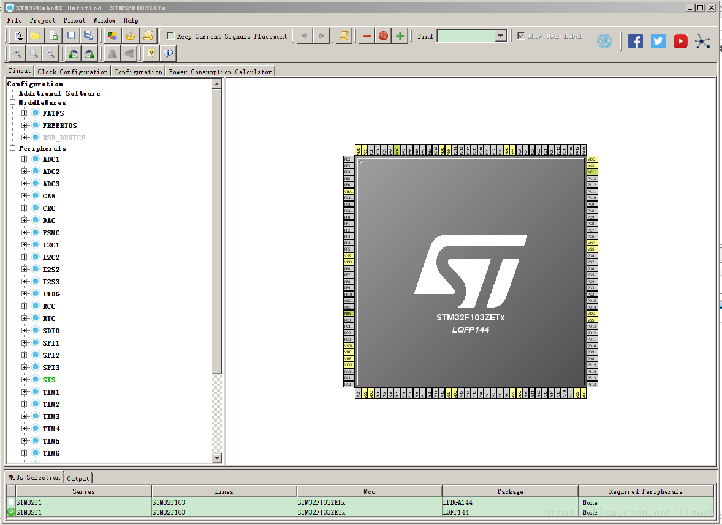Select the I2C1 tree item

pyautogui.click(x=51, y=245)
